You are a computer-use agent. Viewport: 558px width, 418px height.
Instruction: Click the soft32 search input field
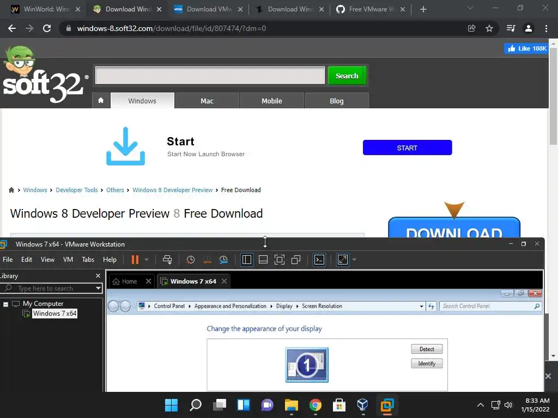pyautogui.click(x=210, y=75)
